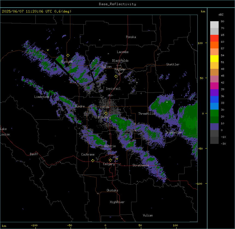Click the Strathmore town label
The width and height of the screenshot is (235, 229).
pos(141,165)
